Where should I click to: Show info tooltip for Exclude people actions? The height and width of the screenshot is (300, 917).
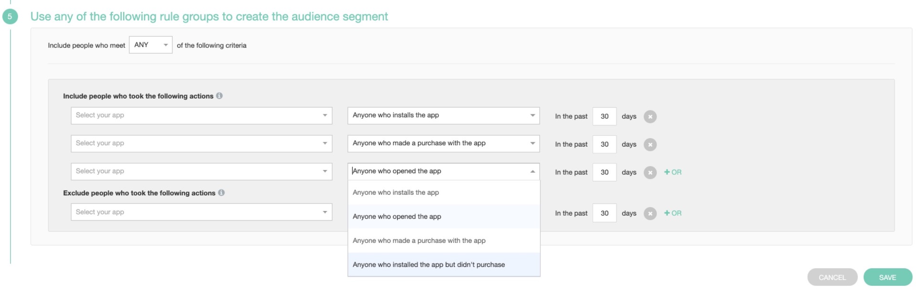(x=221, y=193)
